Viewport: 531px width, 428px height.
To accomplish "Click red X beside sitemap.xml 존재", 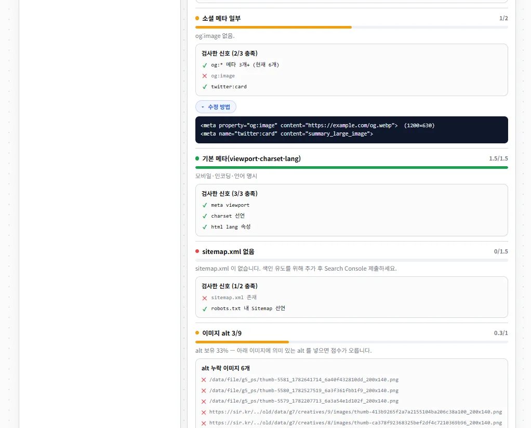I will [x=205, y=298].
